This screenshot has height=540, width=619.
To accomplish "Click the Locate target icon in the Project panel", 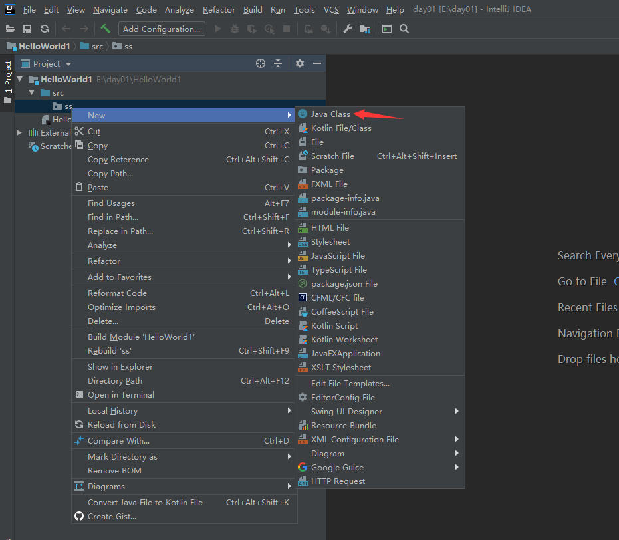I will coord(261,63).
